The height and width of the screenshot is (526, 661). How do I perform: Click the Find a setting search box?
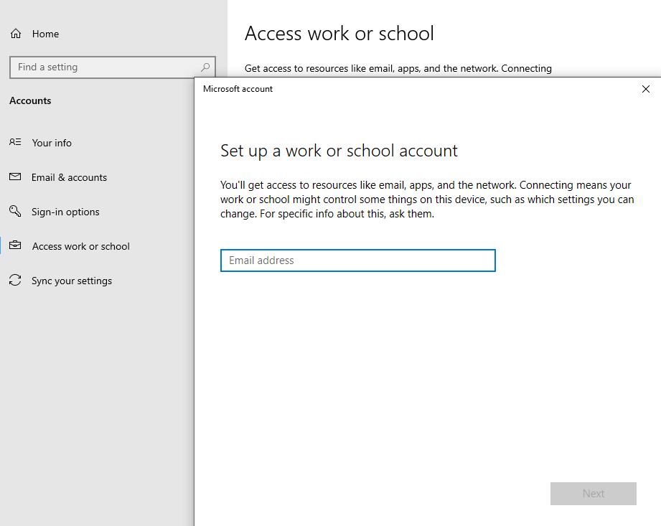coord(113,67)
